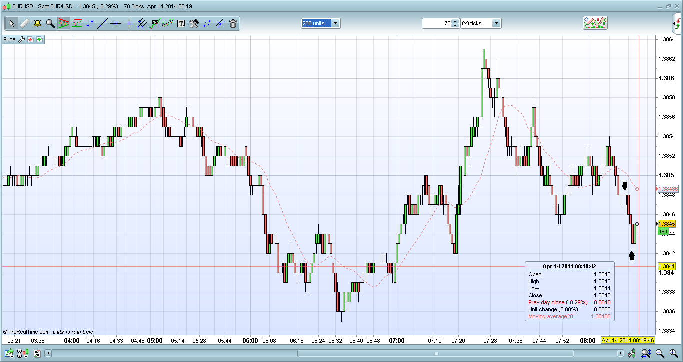
Task: Click the 70 ticks value field
Action: 437,23
